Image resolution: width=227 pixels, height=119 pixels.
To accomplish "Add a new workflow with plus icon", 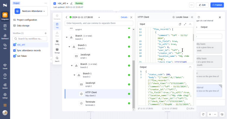I will [45, 33].
